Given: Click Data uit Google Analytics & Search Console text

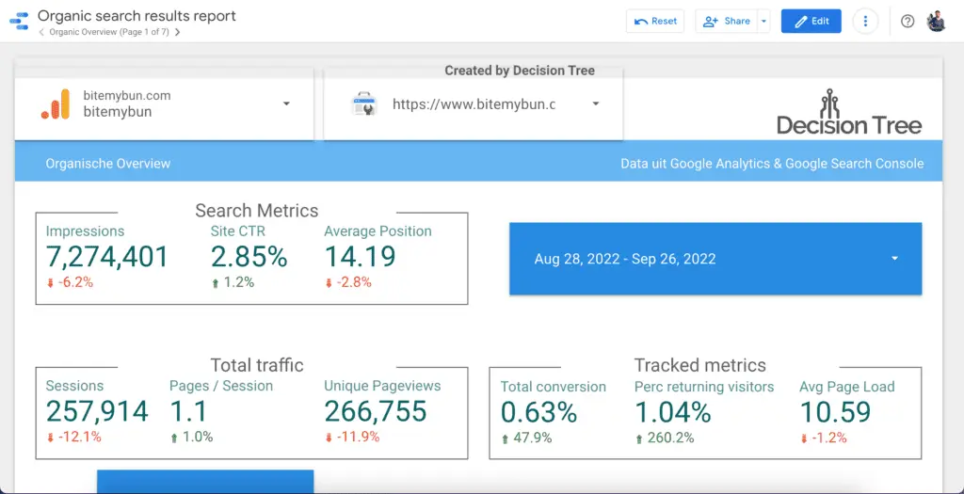Looking at the screenshot, I should point(772,164).
